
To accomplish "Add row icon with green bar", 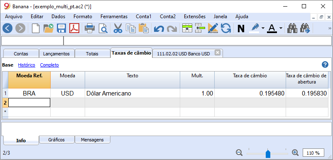I will [187, 28].
